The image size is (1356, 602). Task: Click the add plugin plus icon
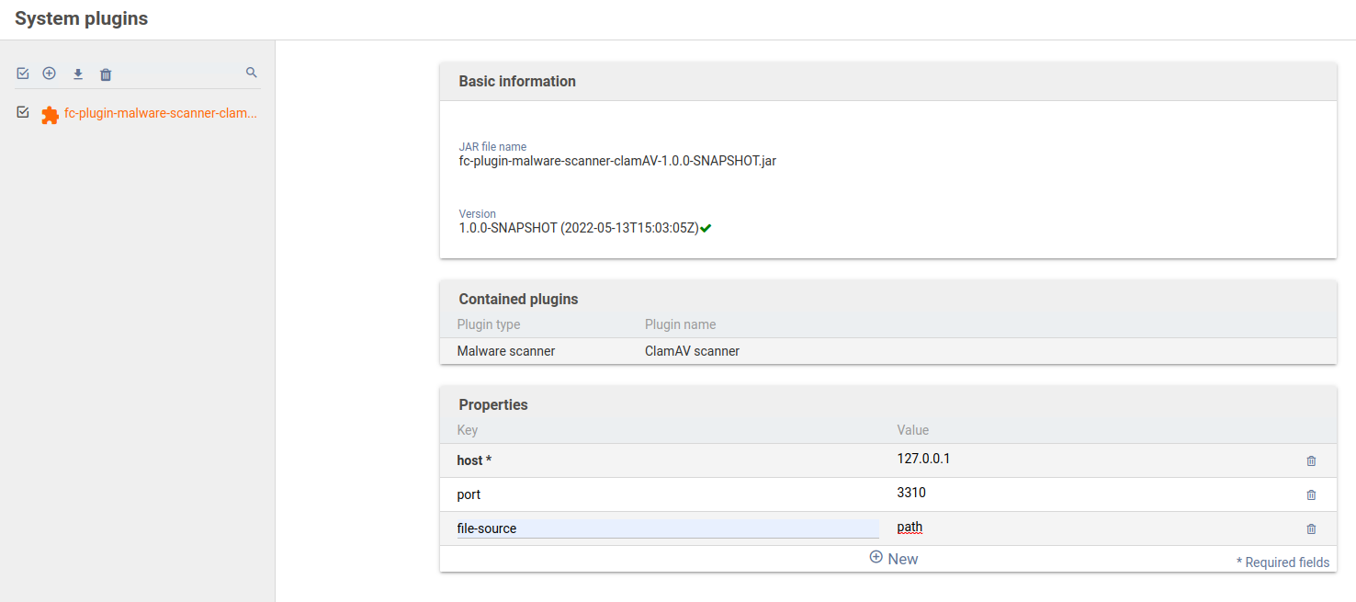[50, 74]
